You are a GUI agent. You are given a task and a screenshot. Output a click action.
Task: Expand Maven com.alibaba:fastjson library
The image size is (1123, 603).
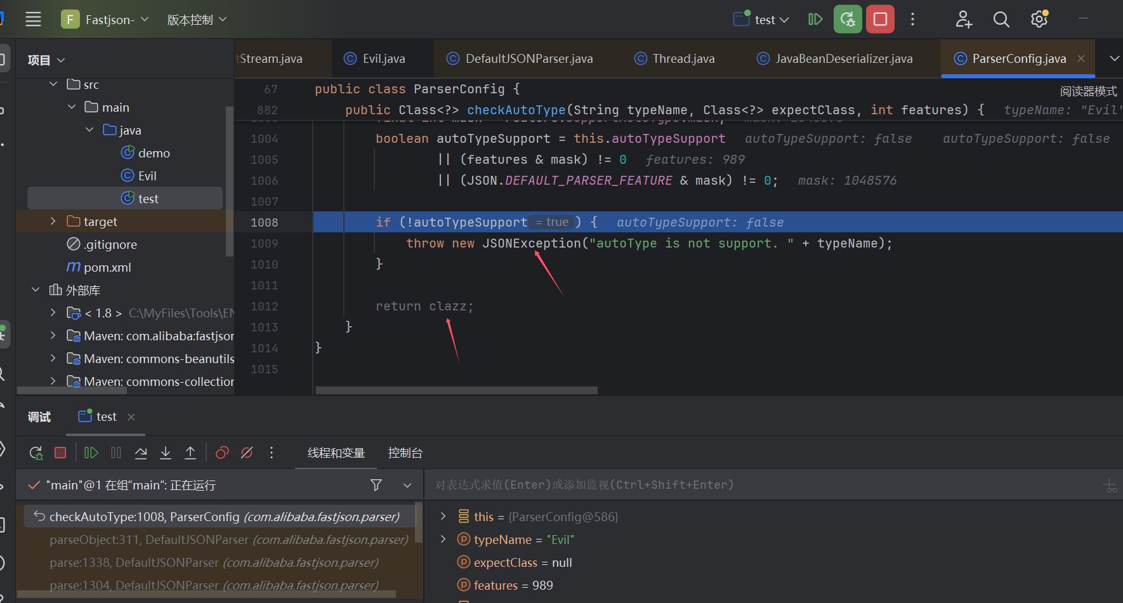coord(53,336)
